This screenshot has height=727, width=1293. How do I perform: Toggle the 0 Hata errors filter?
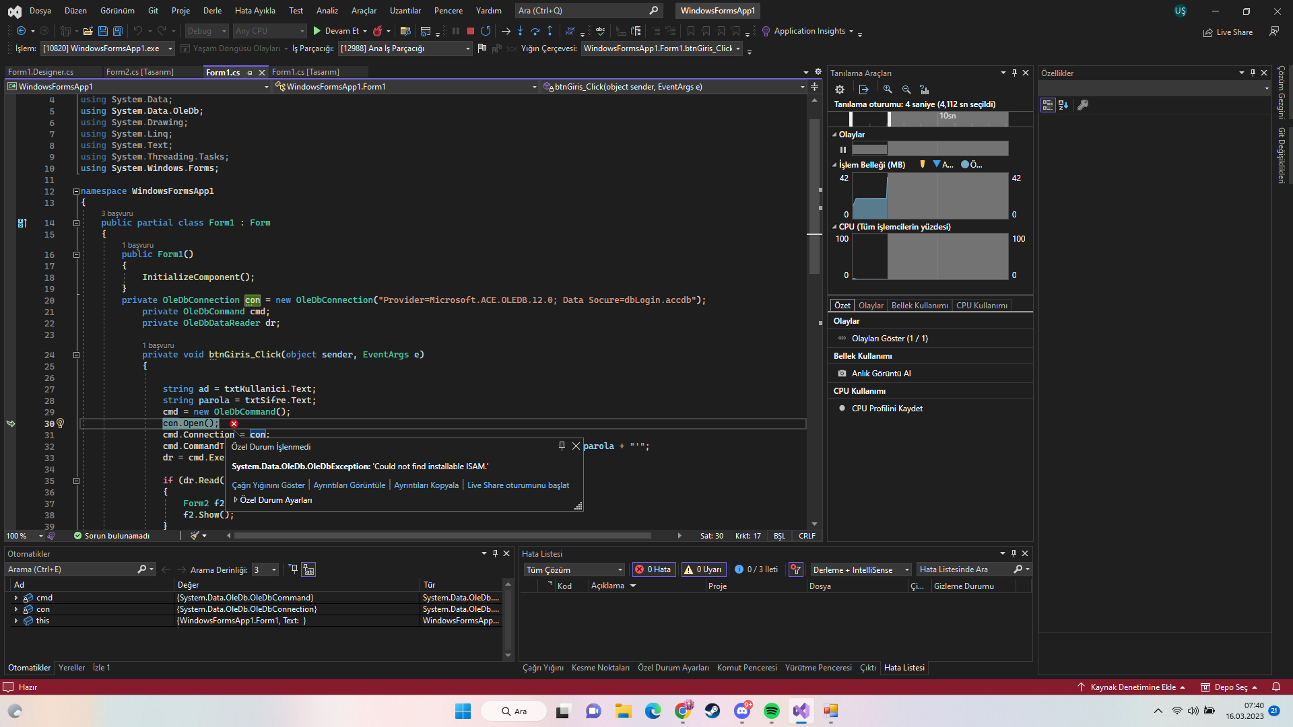(x=653, y=569)
